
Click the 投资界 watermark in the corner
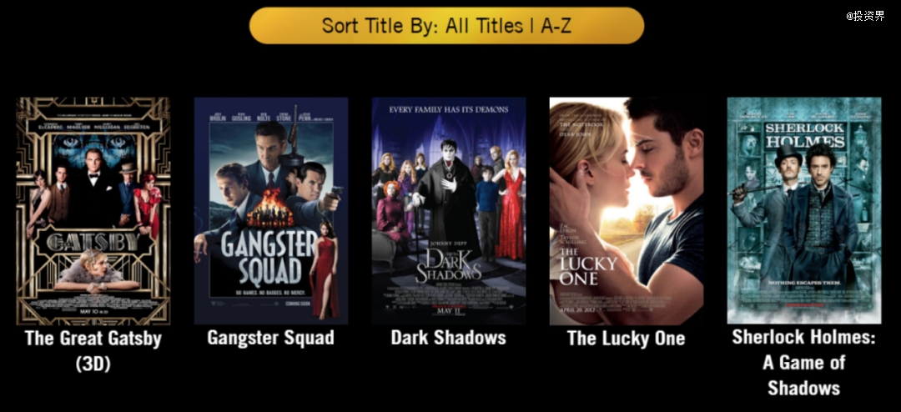click(865, 16)
